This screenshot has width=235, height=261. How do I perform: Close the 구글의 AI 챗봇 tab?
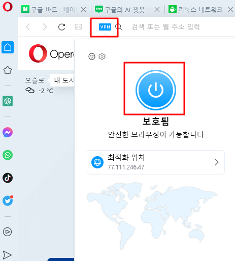(157, 10)
